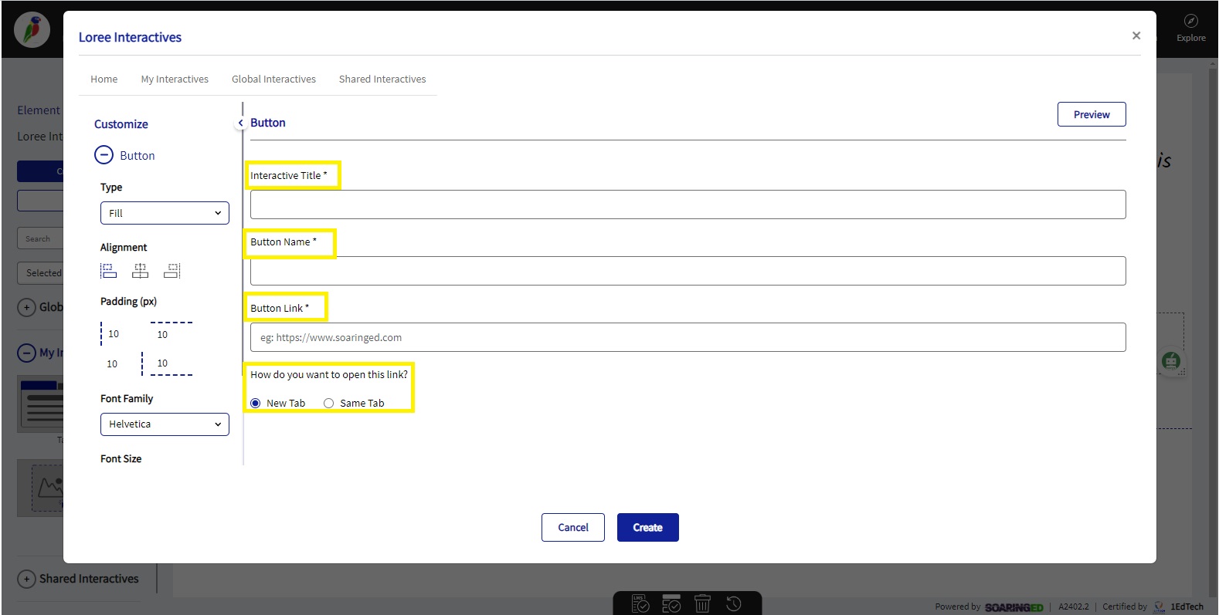Click the Create button
1219x615 pixels.
coord(648,528)
